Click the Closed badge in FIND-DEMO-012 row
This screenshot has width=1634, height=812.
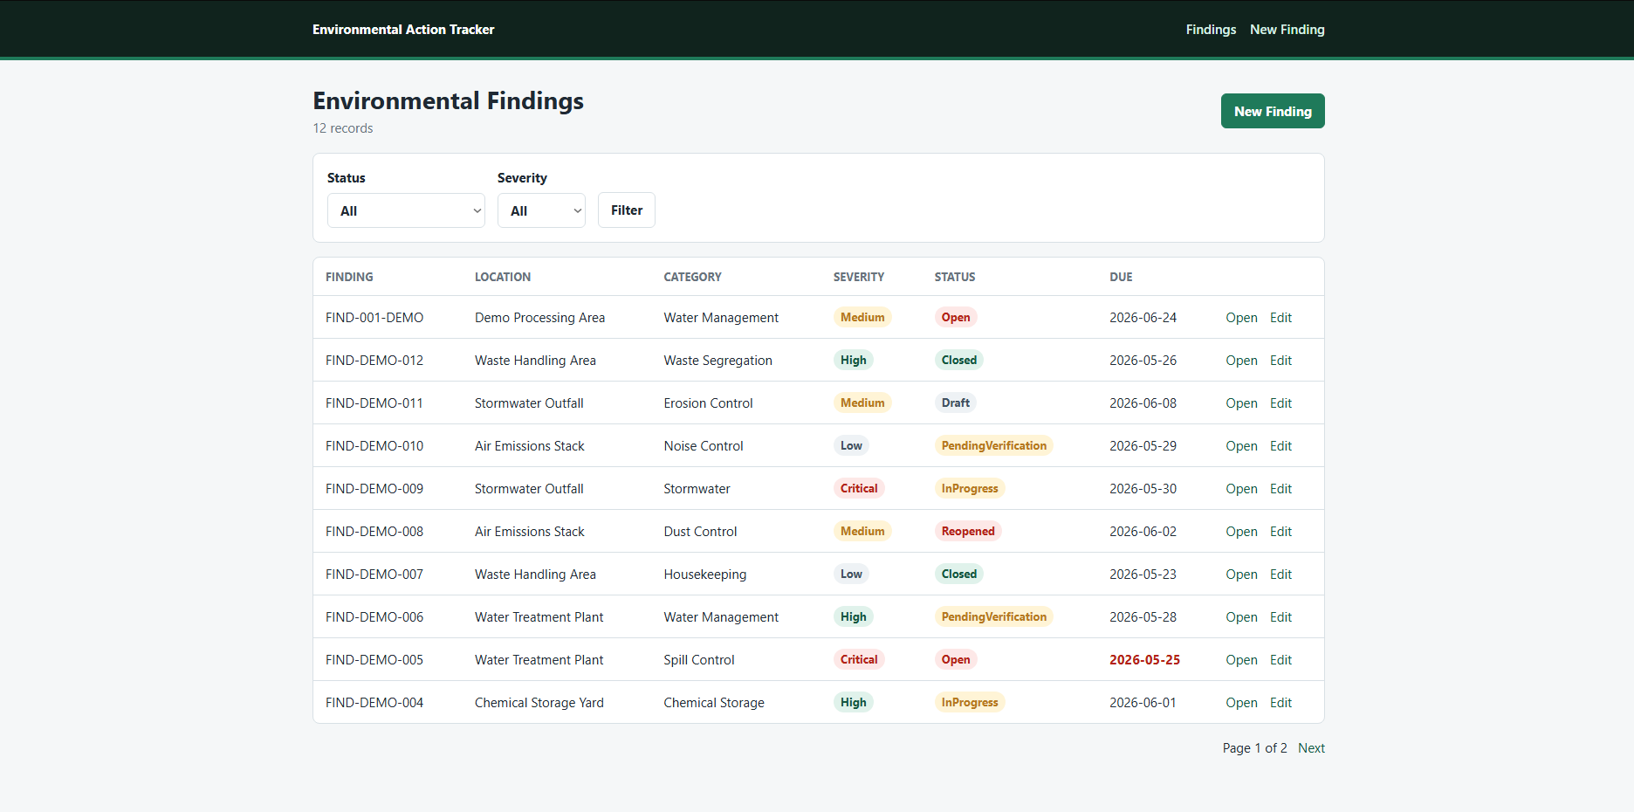point(959,360)
